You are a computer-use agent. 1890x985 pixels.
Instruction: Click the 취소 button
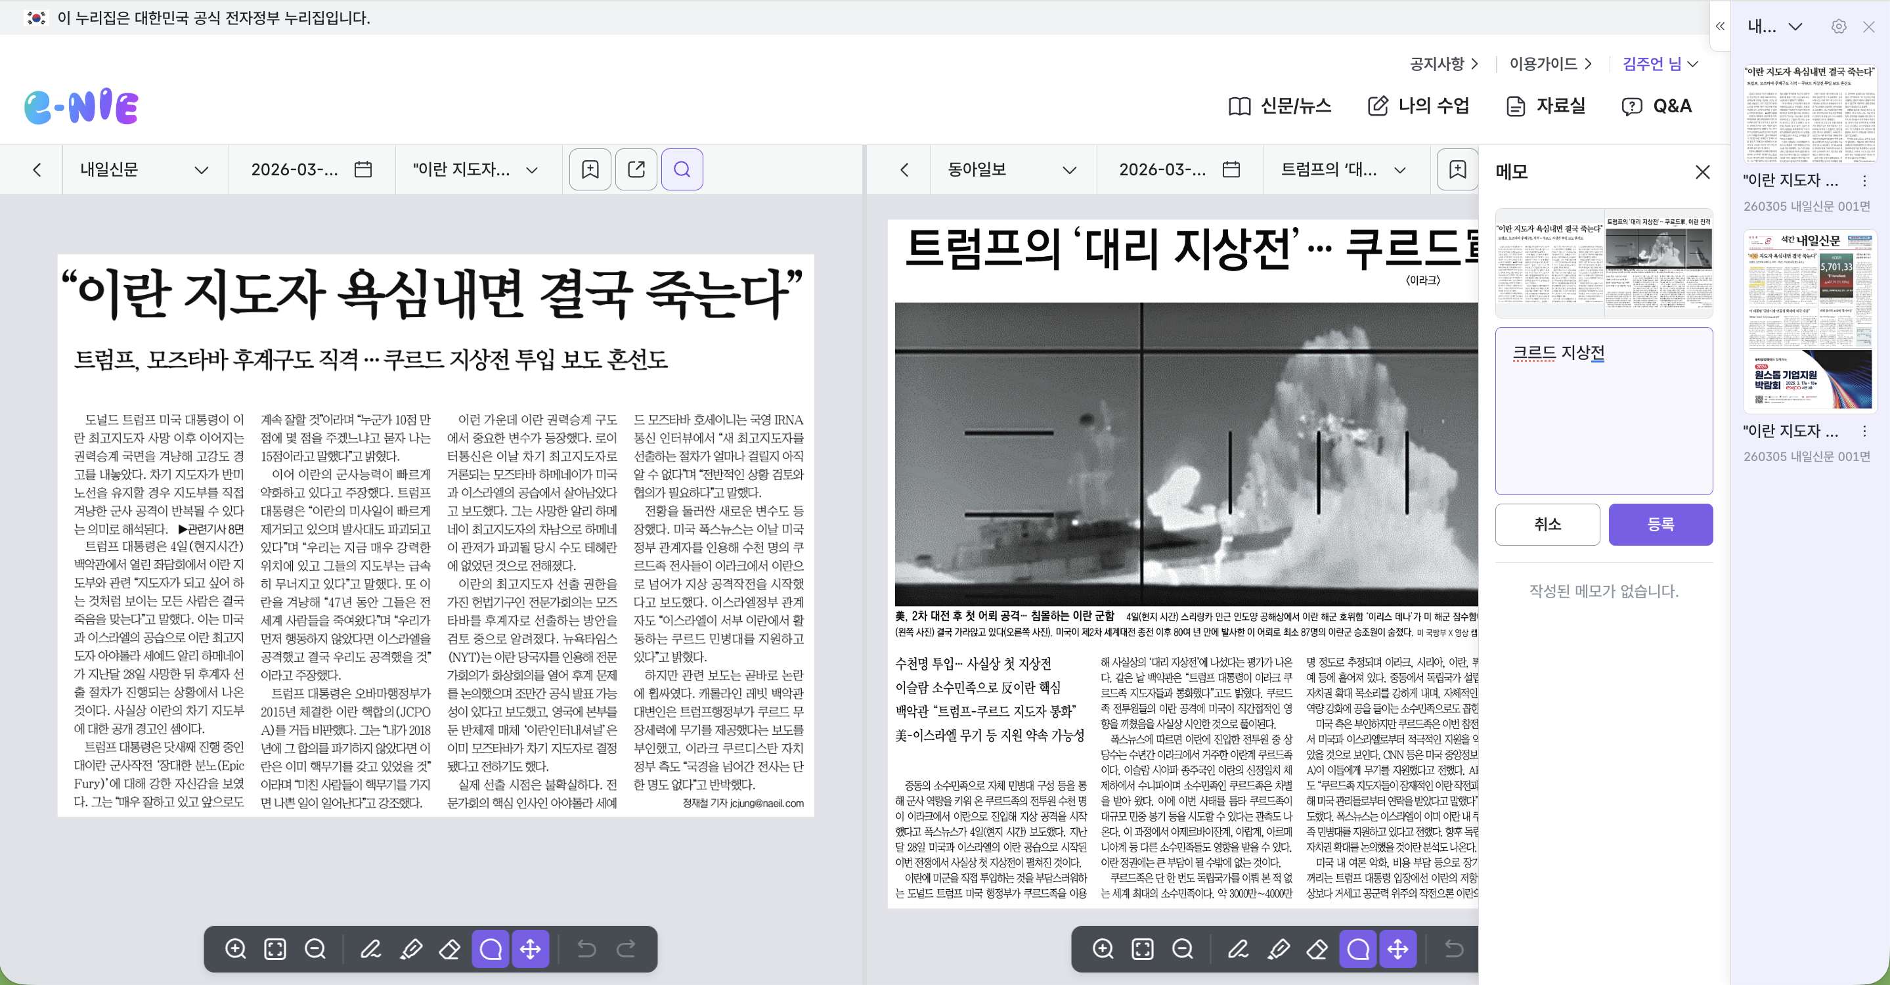(x=1547, y=525)
